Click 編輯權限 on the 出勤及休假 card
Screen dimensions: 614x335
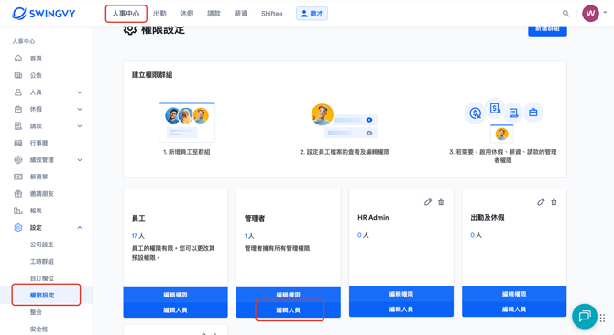514,294
